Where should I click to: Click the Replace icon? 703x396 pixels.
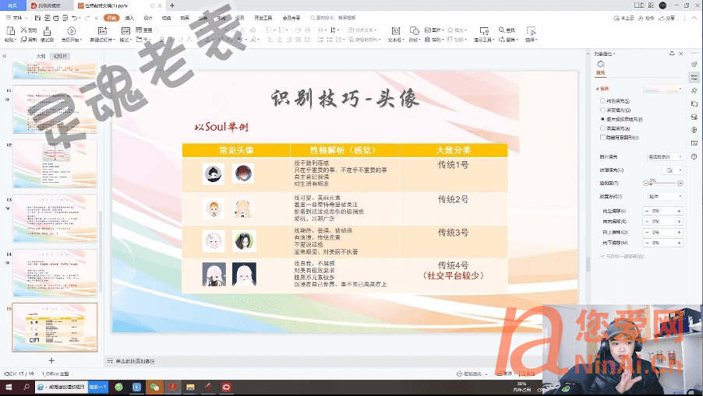pos(501,40)
